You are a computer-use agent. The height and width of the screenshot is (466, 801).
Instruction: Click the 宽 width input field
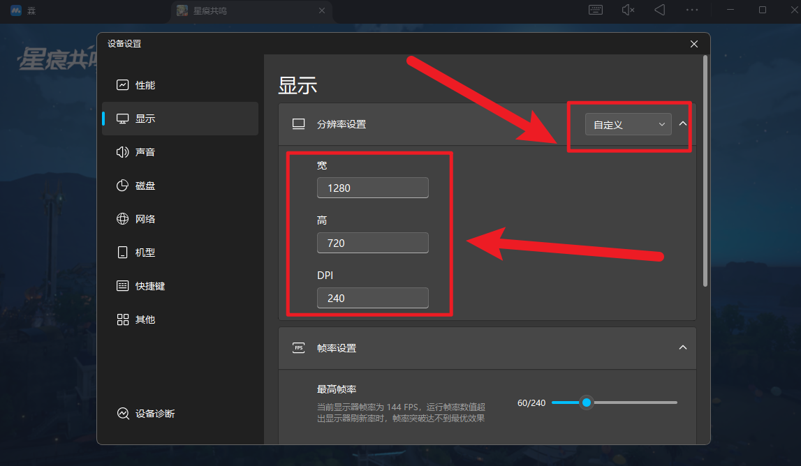[372, 188]
